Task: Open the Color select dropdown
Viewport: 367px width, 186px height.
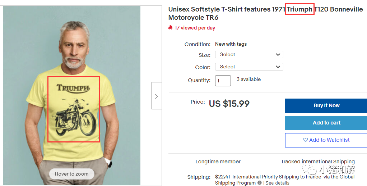Action: 249,67
